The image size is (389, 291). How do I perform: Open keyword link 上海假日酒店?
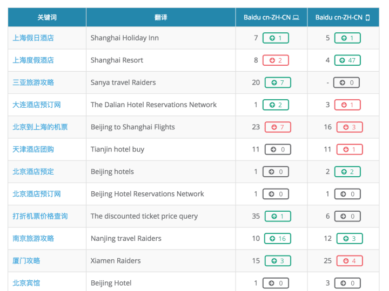coord(33,38)
